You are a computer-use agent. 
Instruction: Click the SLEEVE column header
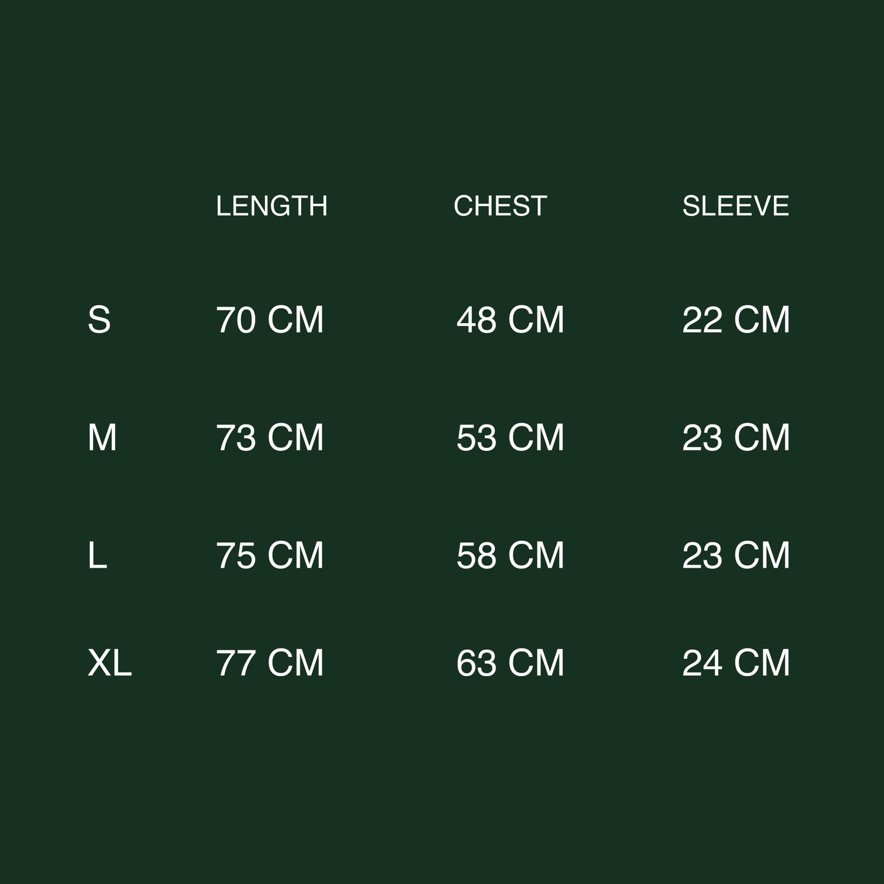(735, 206)
